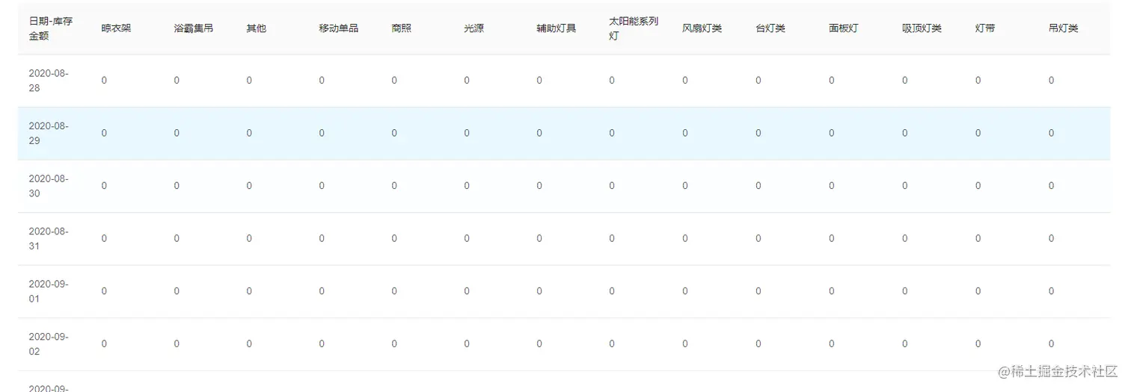Click 灯带 value in 2020-09-02 row
Screen dimensions: 1131x392
[978, 343]
